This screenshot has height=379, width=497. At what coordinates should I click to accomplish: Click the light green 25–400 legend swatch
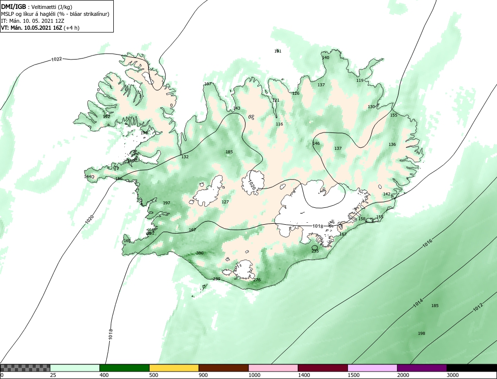pyautogui.click(x=75, y=368)
